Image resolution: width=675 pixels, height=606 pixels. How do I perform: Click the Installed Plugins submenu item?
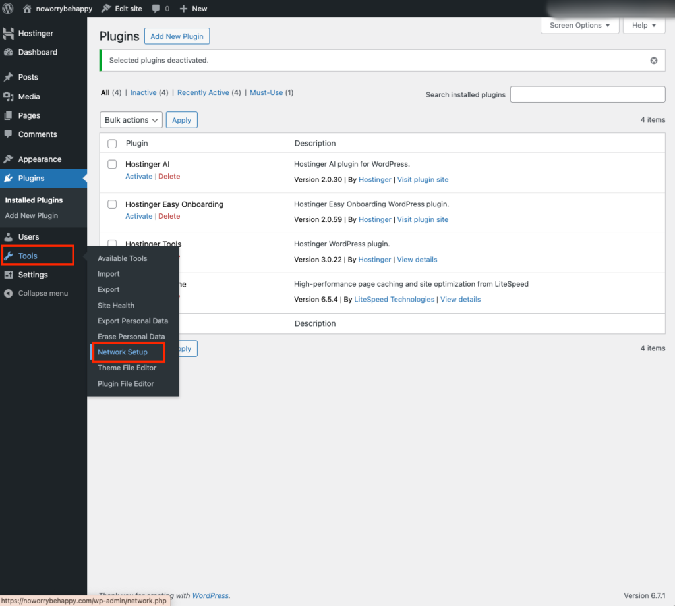[x=34, y=200]
